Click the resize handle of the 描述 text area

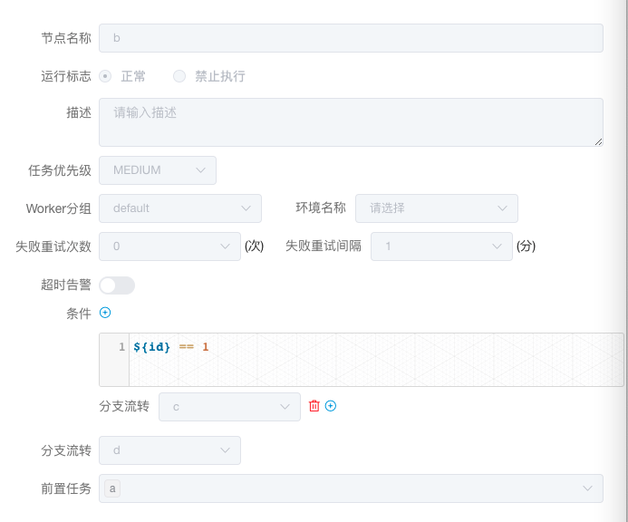pos(598,141)
